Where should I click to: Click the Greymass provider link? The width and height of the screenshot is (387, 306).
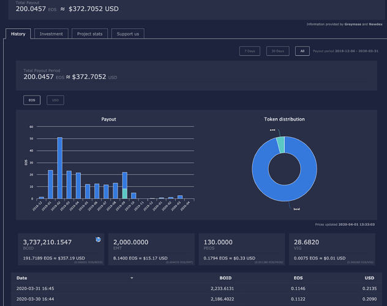353,24
